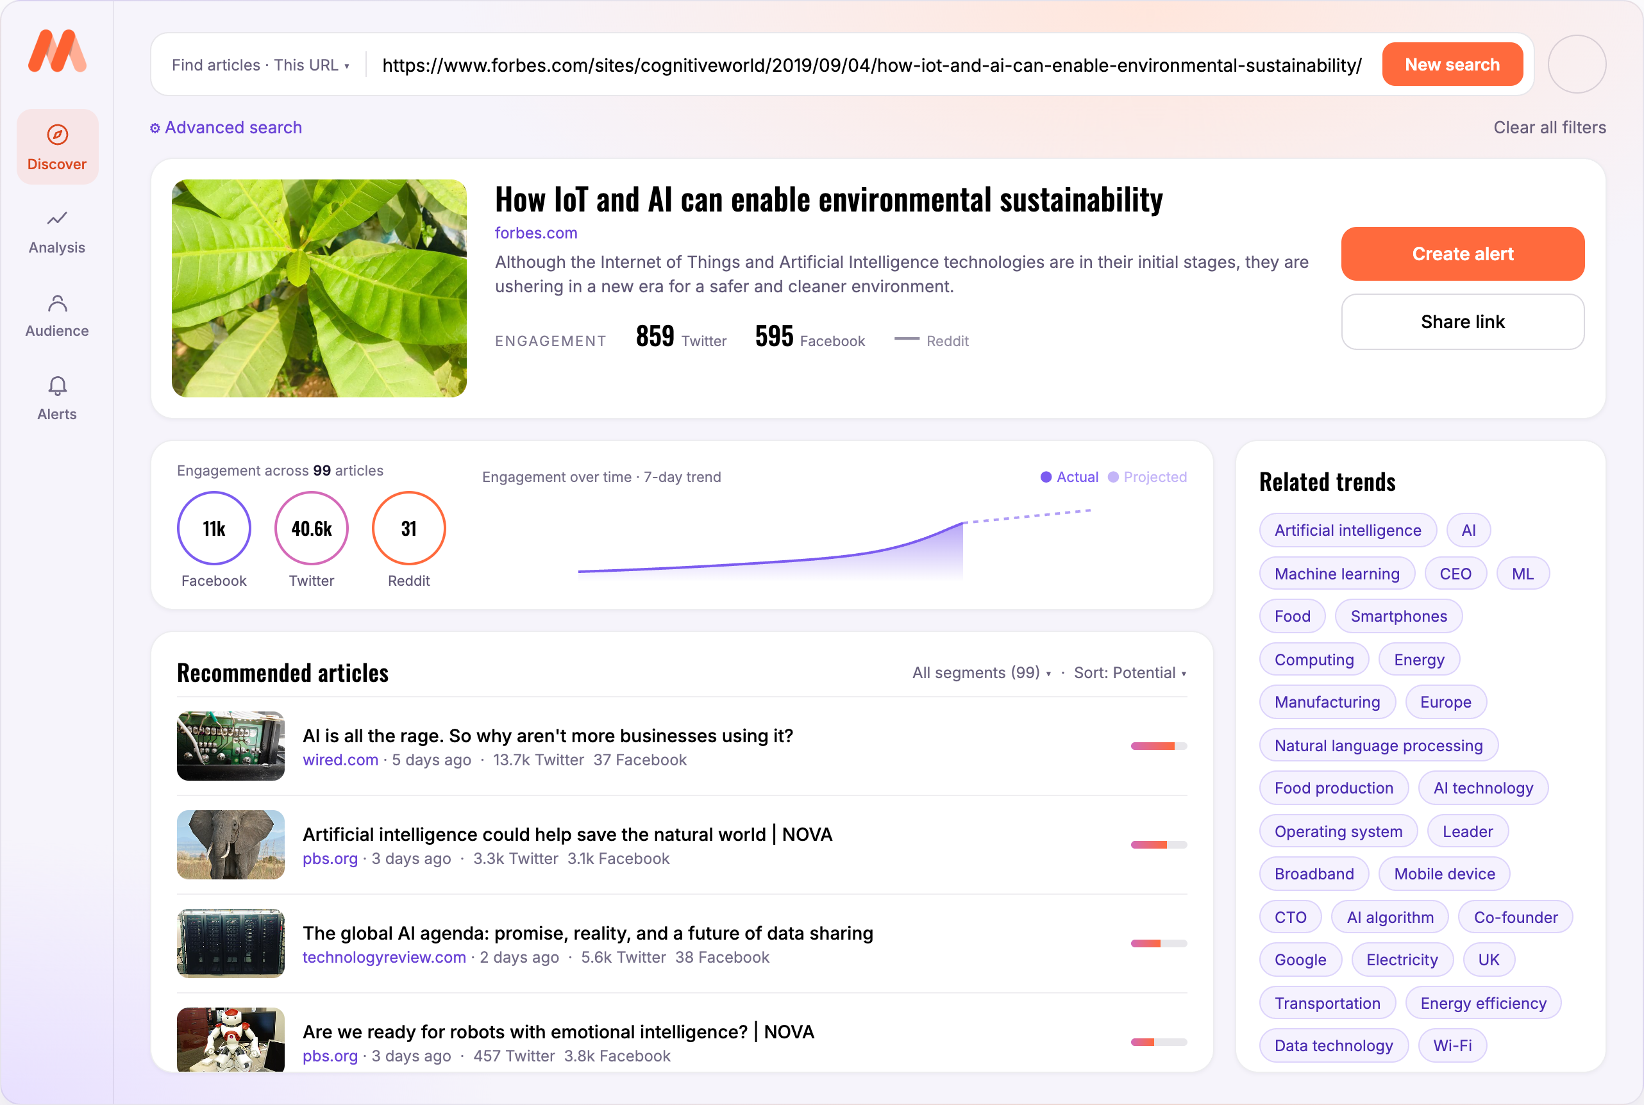The width and height of the screenshot is (1644, 1105).
Task: Click the Share link button
Action: (1462, 322)
